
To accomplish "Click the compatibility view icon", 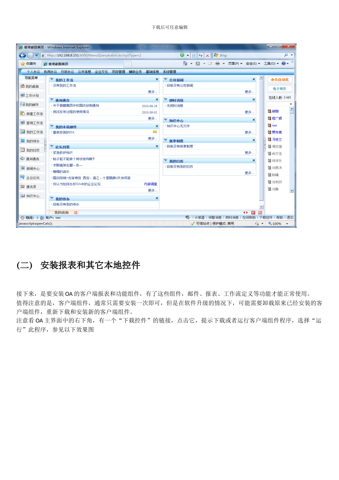I will 194,55.
